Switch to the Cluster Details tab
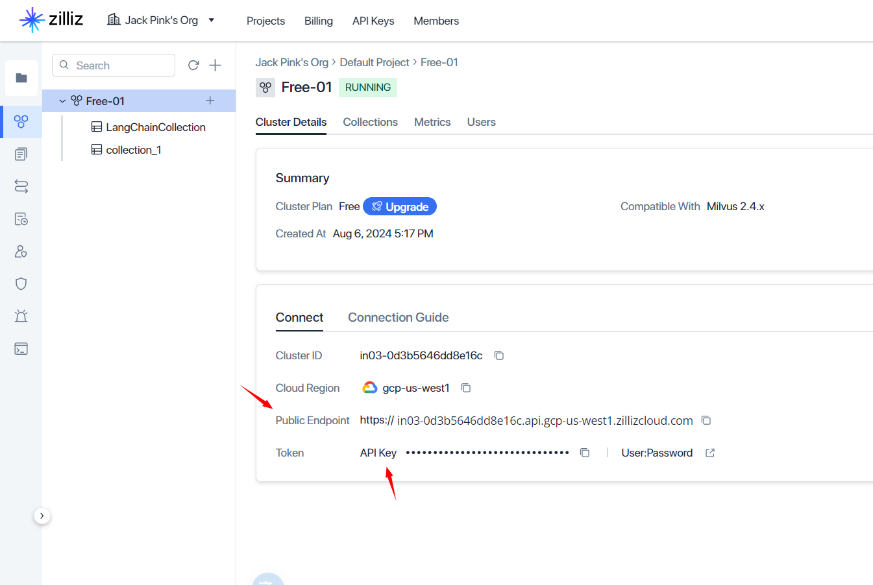 [x=291, y=122]
